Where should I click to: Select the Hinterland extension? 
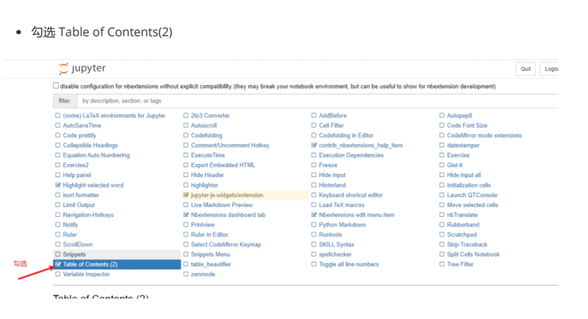[x=332, y=185]
